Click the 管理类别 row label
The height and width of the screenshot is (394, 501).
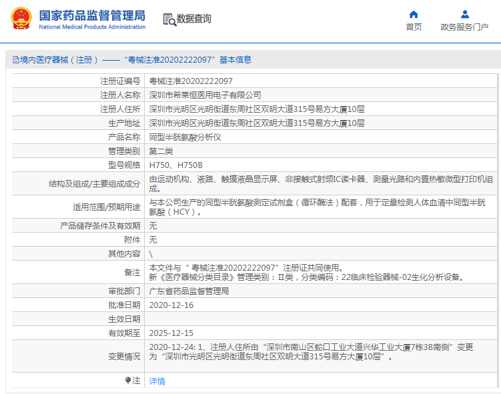pyautogui.click(x=124, y=151)
